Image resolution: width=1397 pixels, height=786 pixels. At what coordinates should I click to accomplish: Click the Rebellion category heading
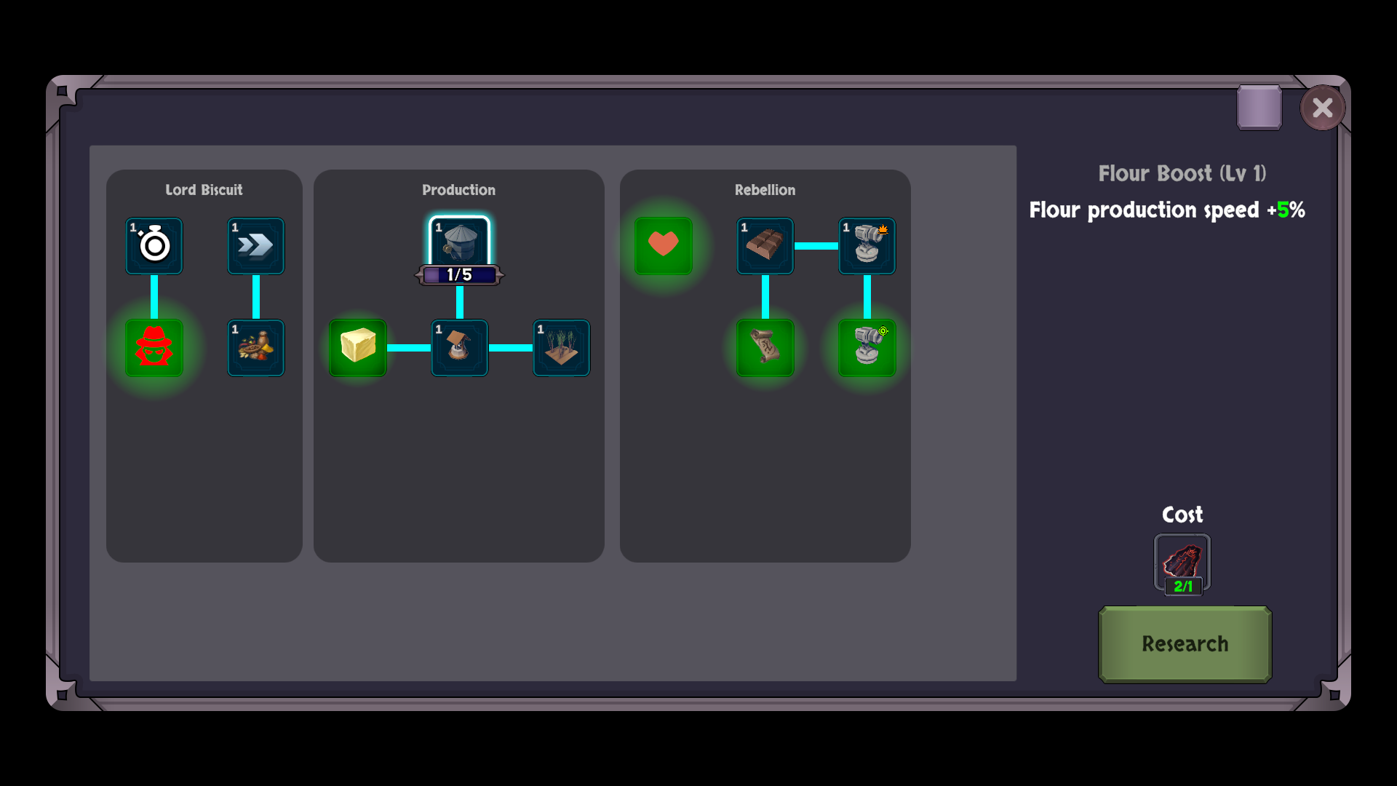[x=765, y=190]
